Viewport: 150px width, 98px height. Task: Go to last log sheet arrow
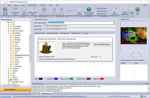click(39, 94)
